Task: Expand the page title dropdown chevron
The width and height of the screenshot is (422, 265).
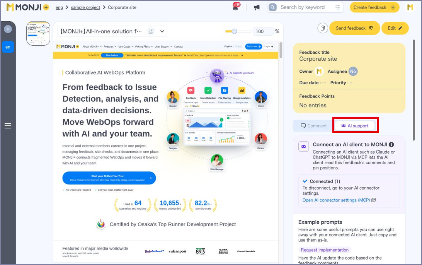Action: tap(162, 31)
